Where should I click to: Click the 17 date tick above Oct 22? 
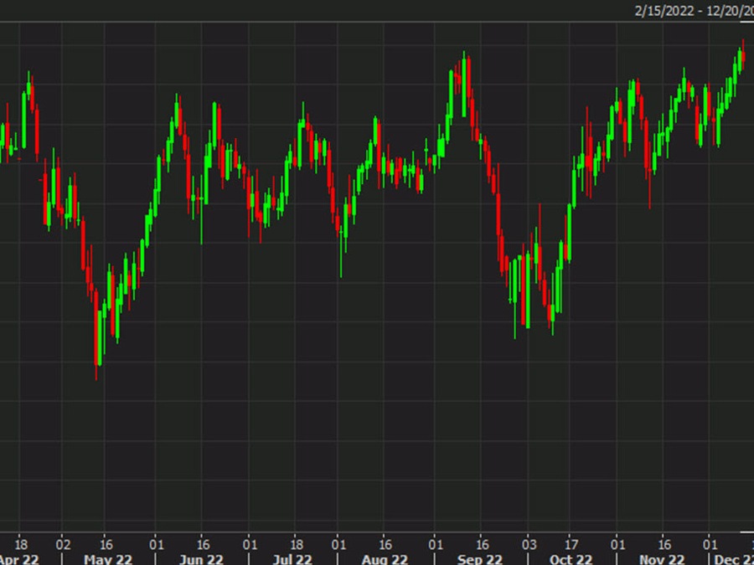571,541
